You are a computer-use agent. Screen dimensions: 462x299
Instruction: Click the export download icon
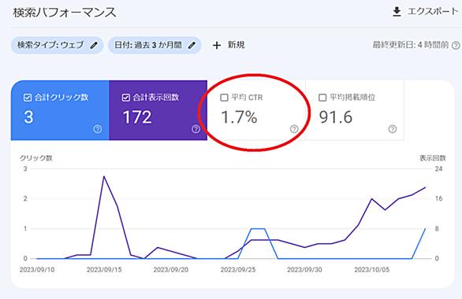pos(397,12)
